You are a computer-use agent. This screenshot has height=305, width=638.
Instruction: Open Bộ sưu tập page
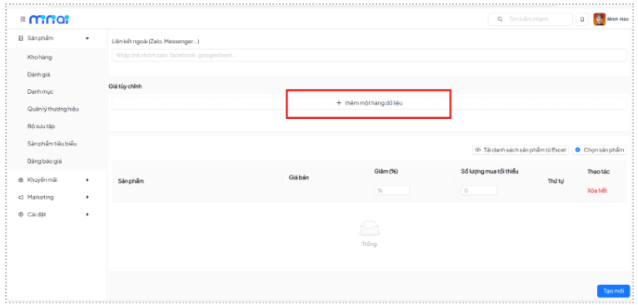click(41, 126)
